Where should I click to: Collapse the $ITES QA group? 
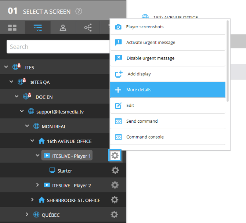tap(11, 82)
